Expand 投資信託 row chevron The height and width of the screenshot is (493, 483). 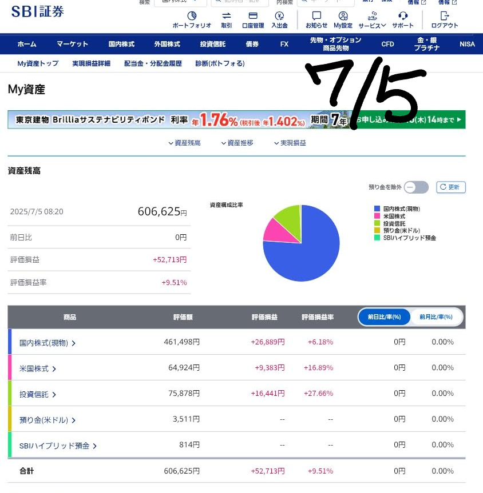(x=54, y=395)
